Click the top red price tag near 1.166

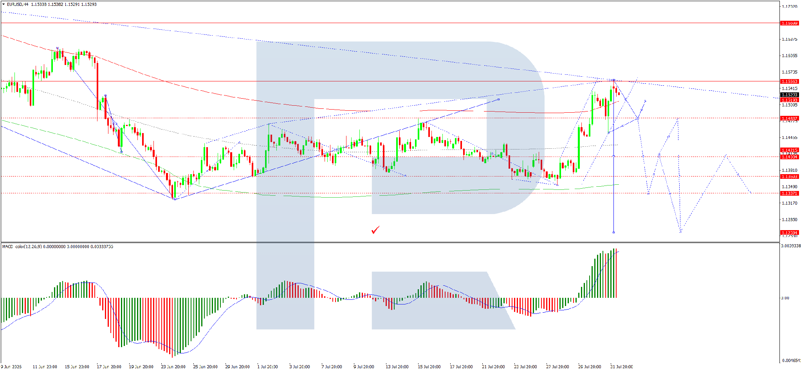pos(790,23)
